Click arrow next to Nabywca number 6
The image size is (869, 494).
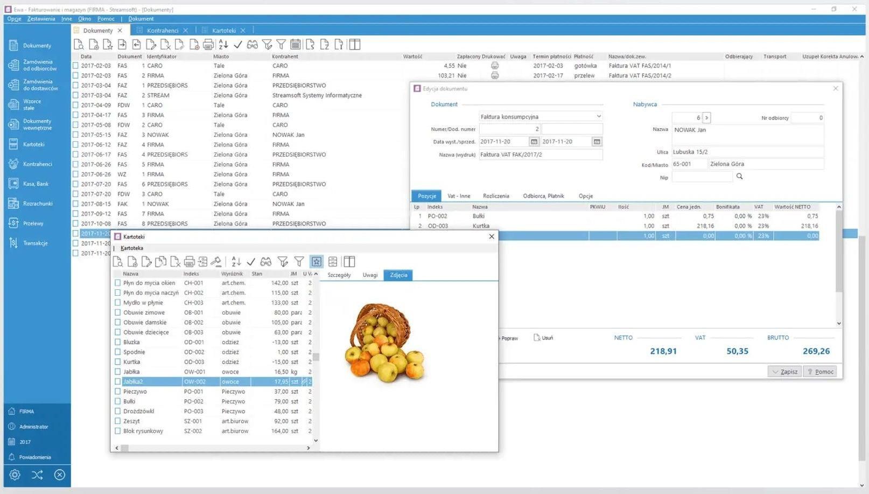point(706,117)
